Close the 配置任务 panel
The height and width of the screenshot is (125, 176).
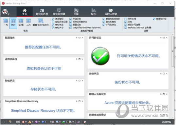(x=82, y=38)
